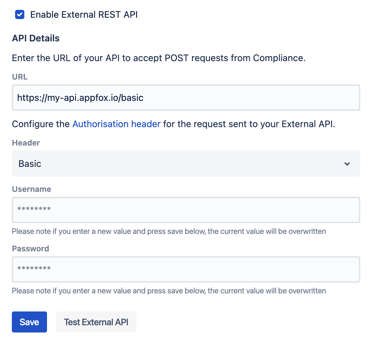Click the 'Password' field label
The image size is (380, 343).
pyautogui.click(x=31, y=249)
